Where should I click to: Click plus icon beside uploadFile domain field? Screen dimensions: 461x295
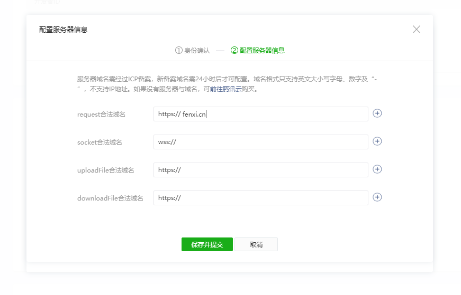[377, 169]
